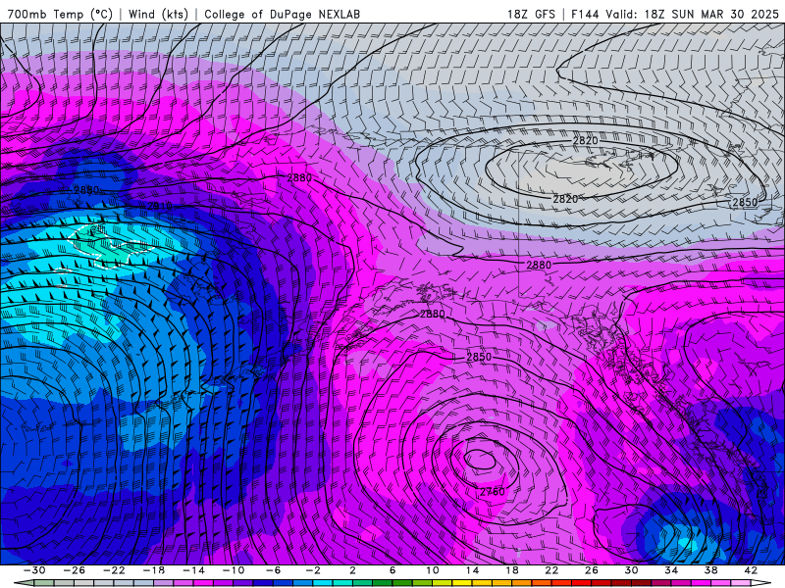Click the -2 colorbar label
Image resolution: width=785 pixels, height=588 pixels.
click(x=312, y=570)
